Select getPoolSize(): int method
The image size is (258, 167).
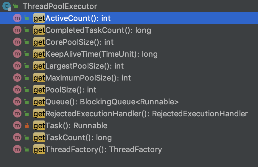coord(129,90)
